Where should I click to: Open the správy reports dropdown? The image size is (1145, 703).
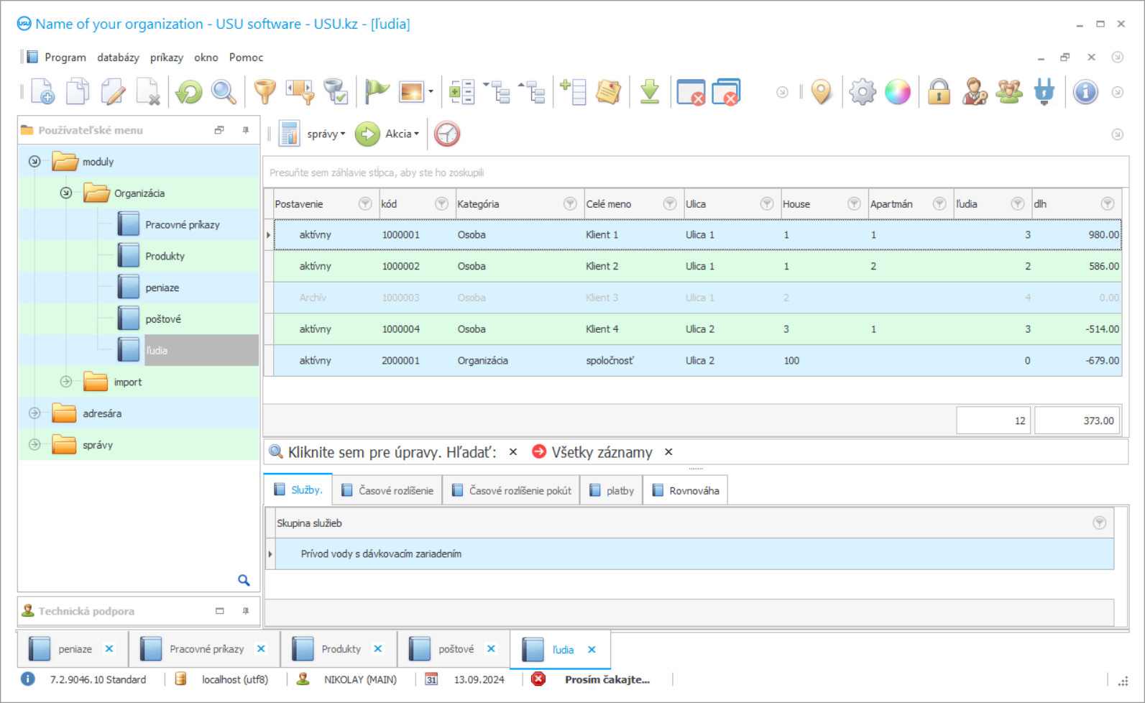coord(326,134)
